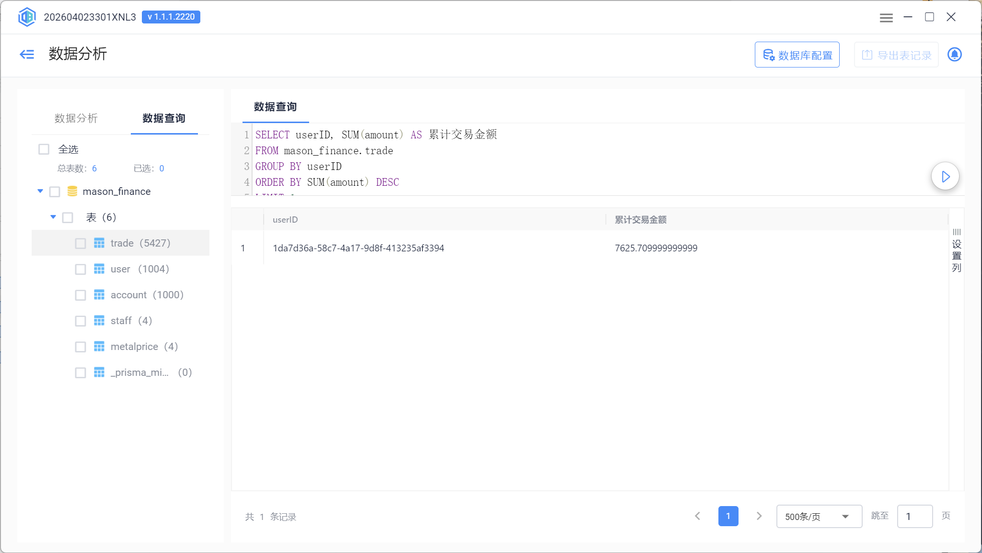This screenshot has height=553, width=982.
Task: Click the trade table icon
Action: point(99,243)
